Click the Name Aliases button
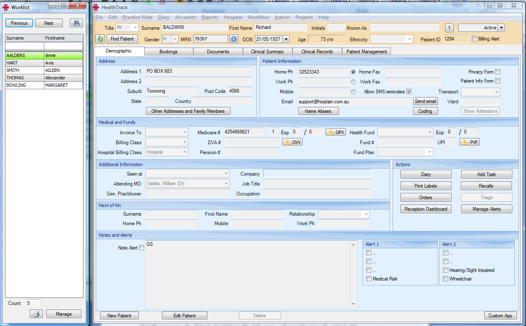Image resolution: width=526 pixels, height=326 pixels. pyautogui.click(x=318, y=111)
